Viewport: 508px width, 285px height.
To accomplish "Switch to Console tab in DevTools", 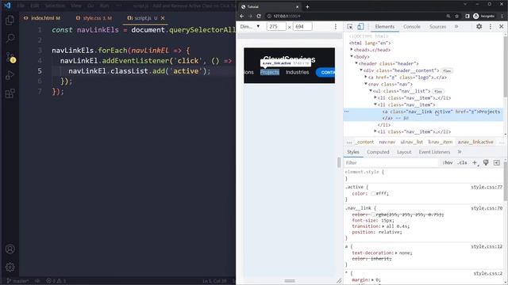I will [412, 27].
